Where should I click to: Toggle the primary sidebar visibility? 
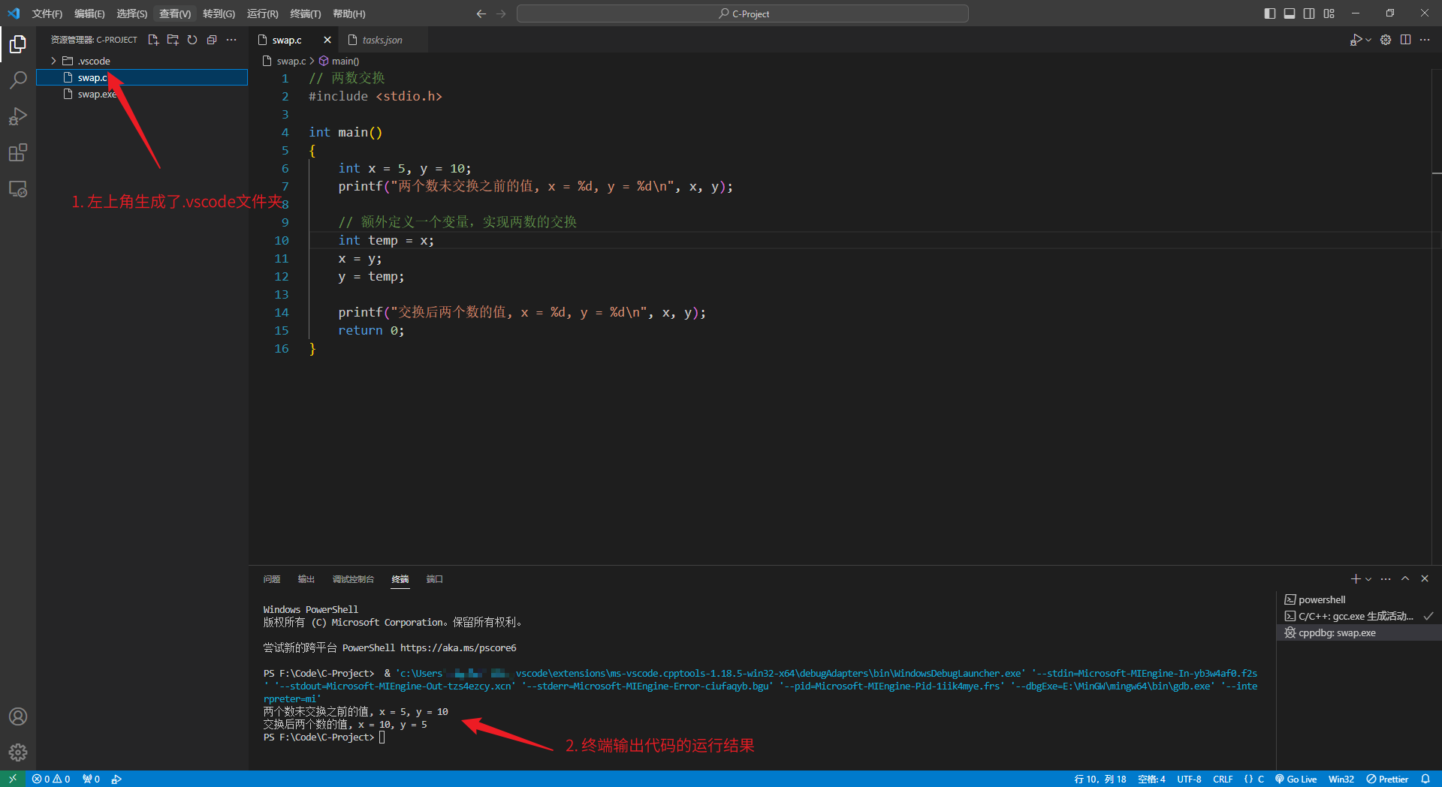pyautogui.click(x=1270, y=14)
